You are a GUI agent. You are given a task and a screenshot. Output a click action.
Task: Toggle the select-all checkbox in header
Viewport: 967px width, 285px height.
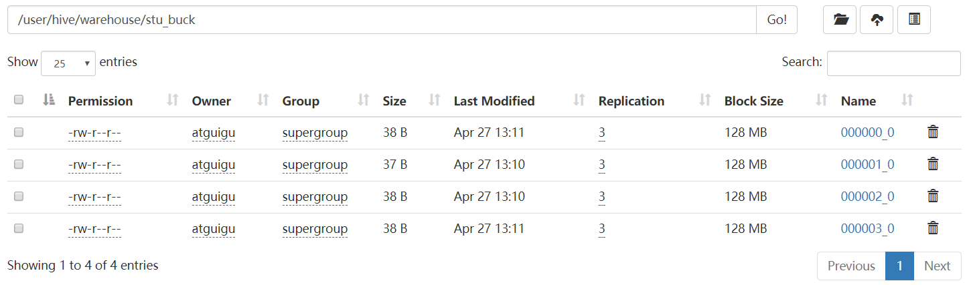point(19,100)
